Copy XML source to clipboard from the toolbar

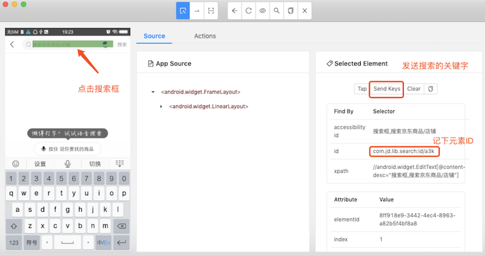291,11
